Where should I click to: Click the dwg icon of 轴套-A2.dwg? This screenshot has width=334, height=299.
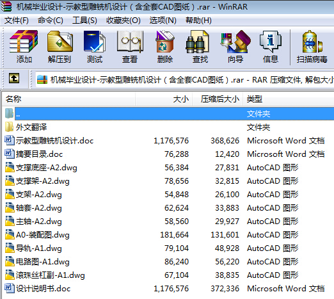[10, 207]
